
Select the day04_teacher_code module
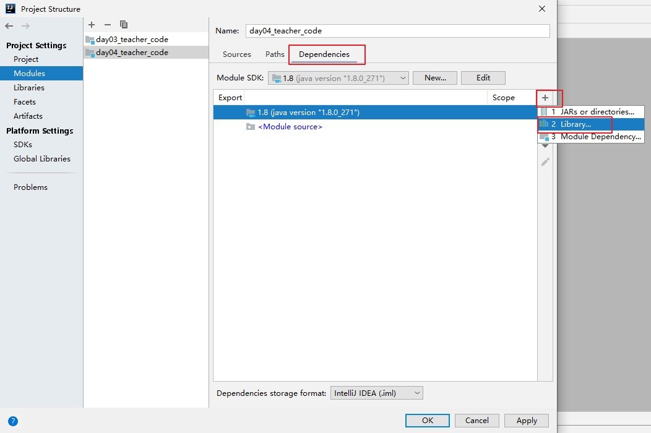pyautogui.click(x=146, y=53)
